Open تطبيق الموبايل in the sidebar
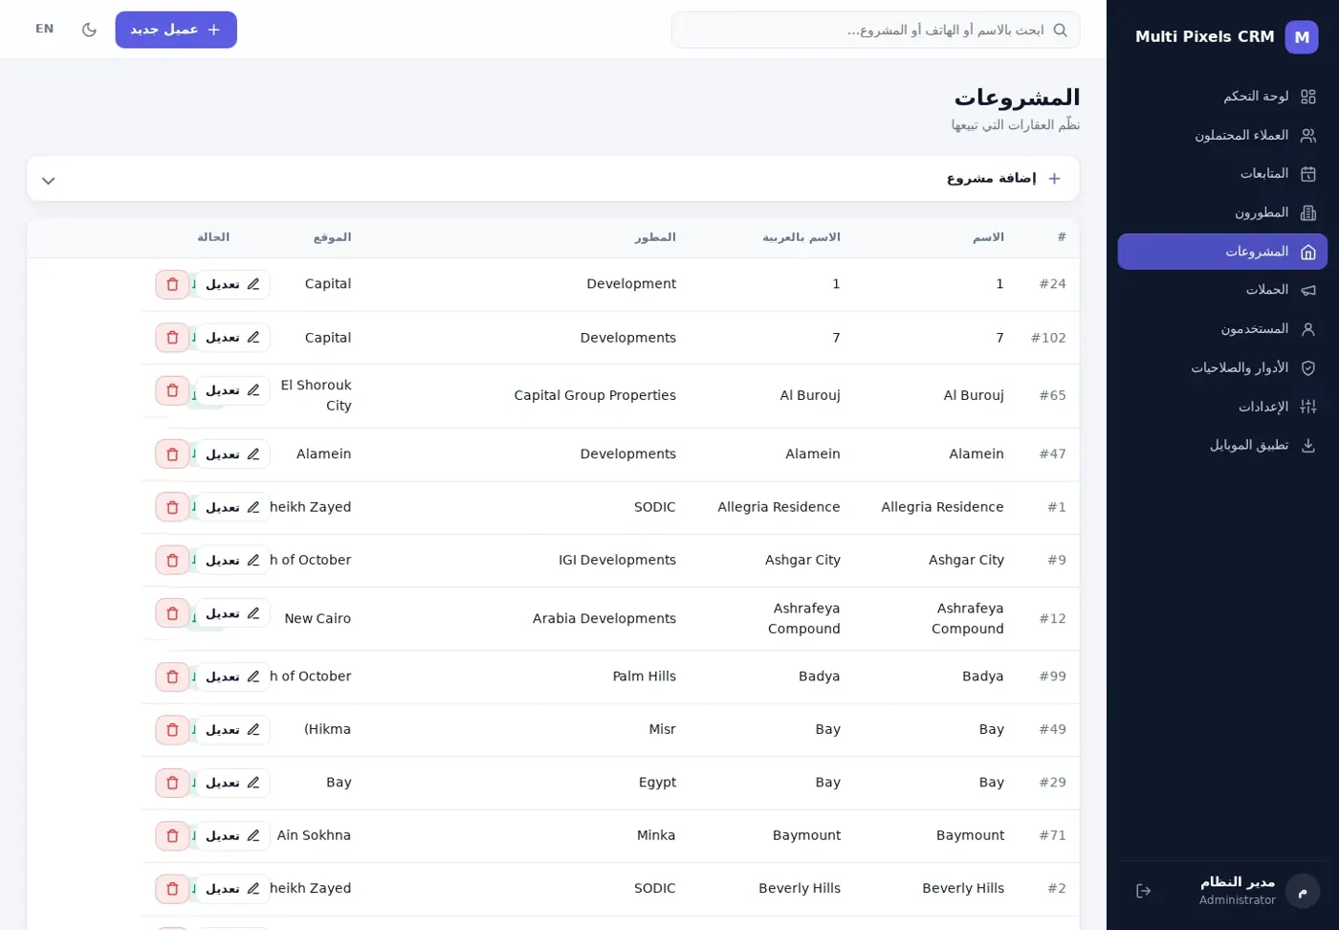The width and height of the screenshot is (1339, 930). tap(1222, 445)
